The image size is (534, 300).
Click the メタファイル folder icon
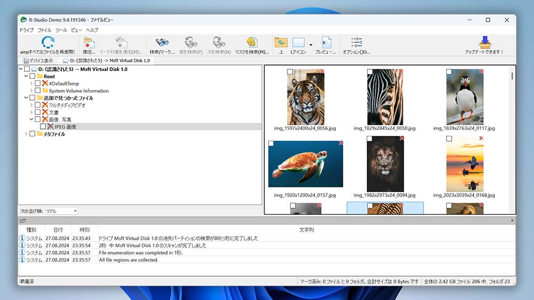click(40, 134)
